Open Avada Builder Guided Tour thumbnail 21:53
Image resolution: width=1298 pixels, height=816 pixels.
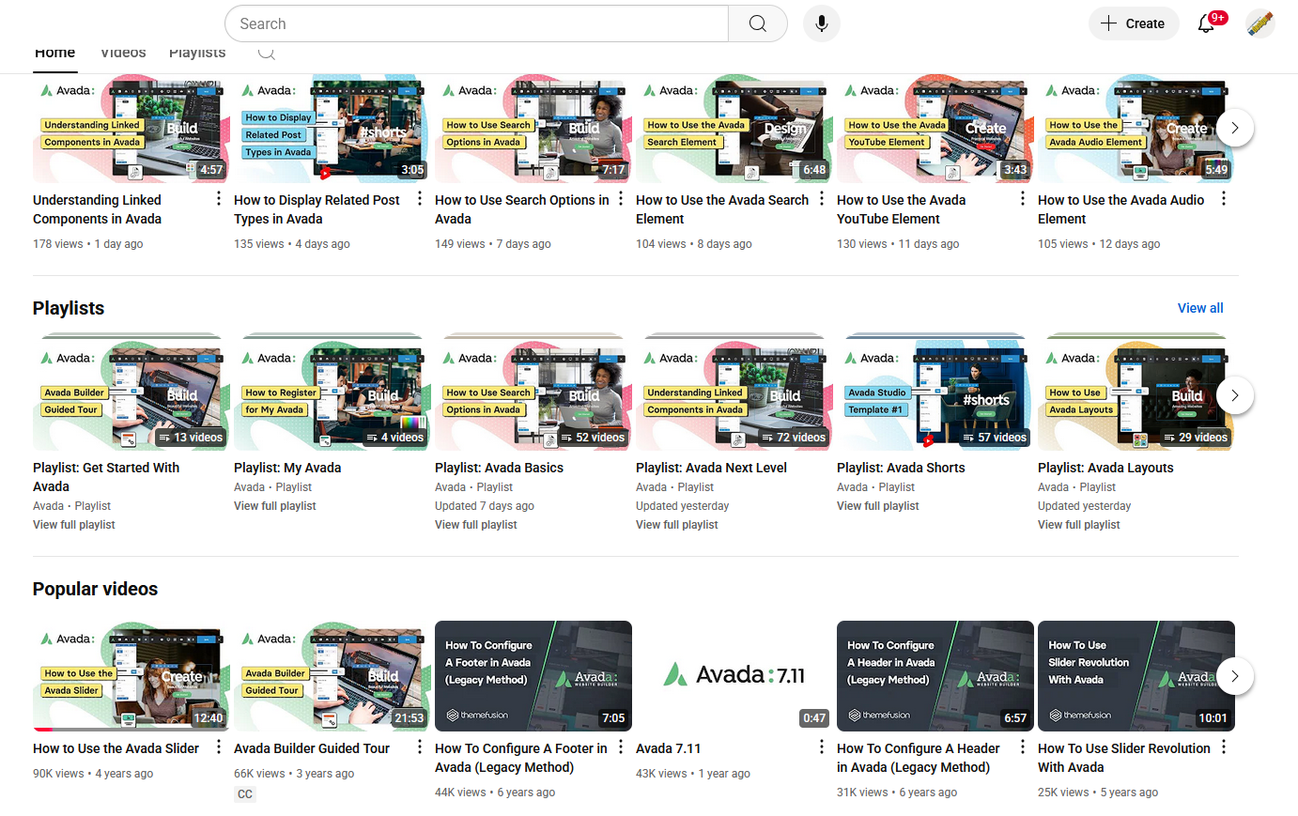point(332,676)
